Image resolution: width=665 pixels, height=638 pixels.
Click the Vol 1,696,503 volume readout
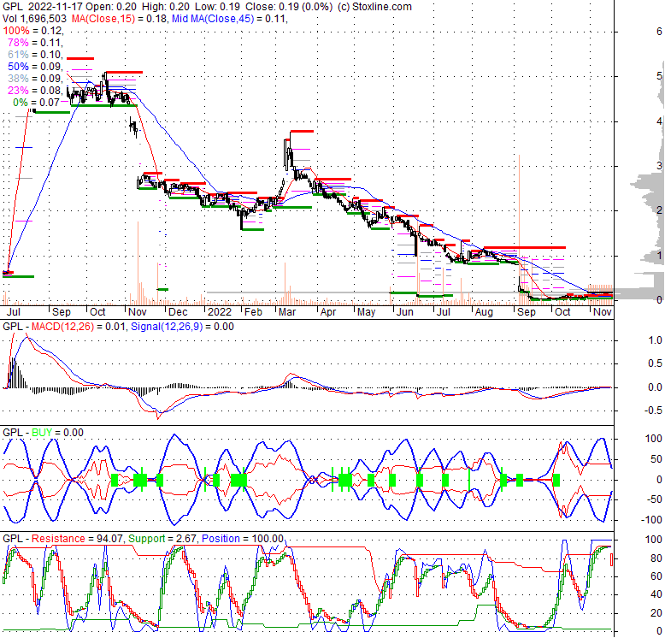click(35, 19)
